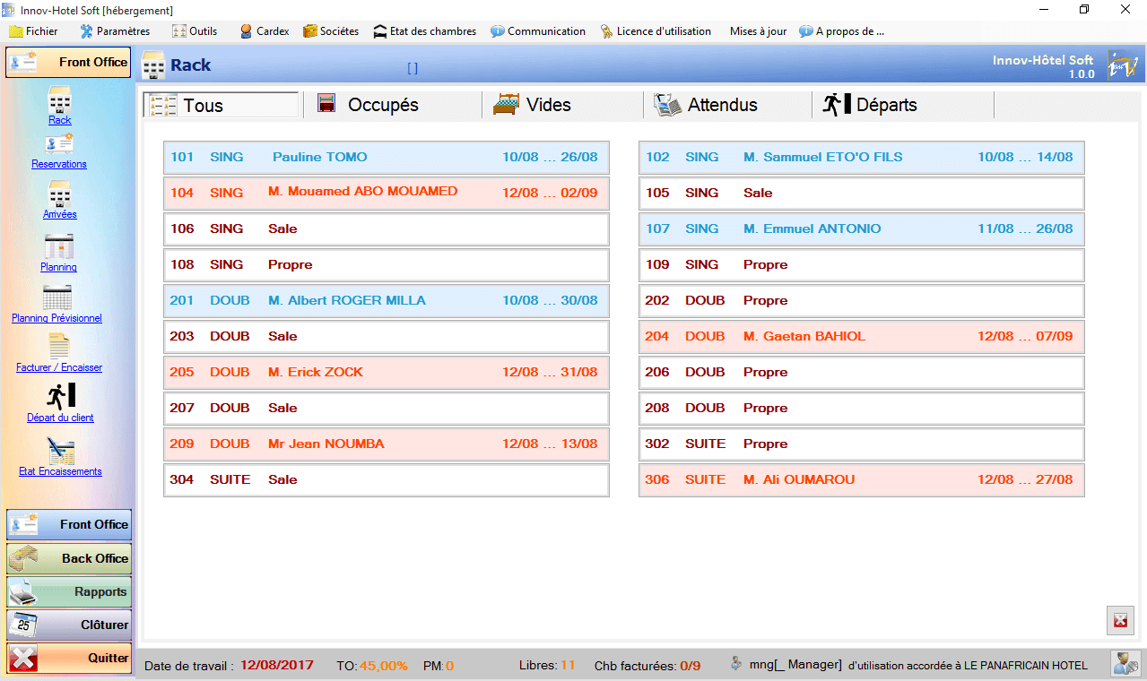Open the Arrivées screen
The image size is (1147, 681).
[x=59, y=203]
